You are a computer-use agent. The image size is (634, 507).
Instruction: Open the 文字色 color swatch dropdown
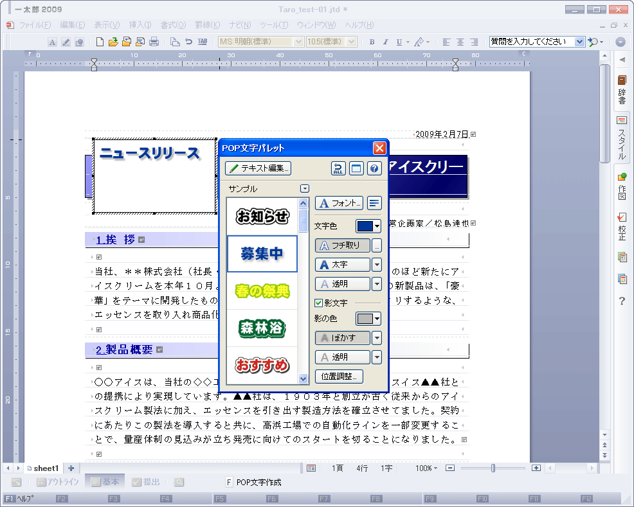368,226
